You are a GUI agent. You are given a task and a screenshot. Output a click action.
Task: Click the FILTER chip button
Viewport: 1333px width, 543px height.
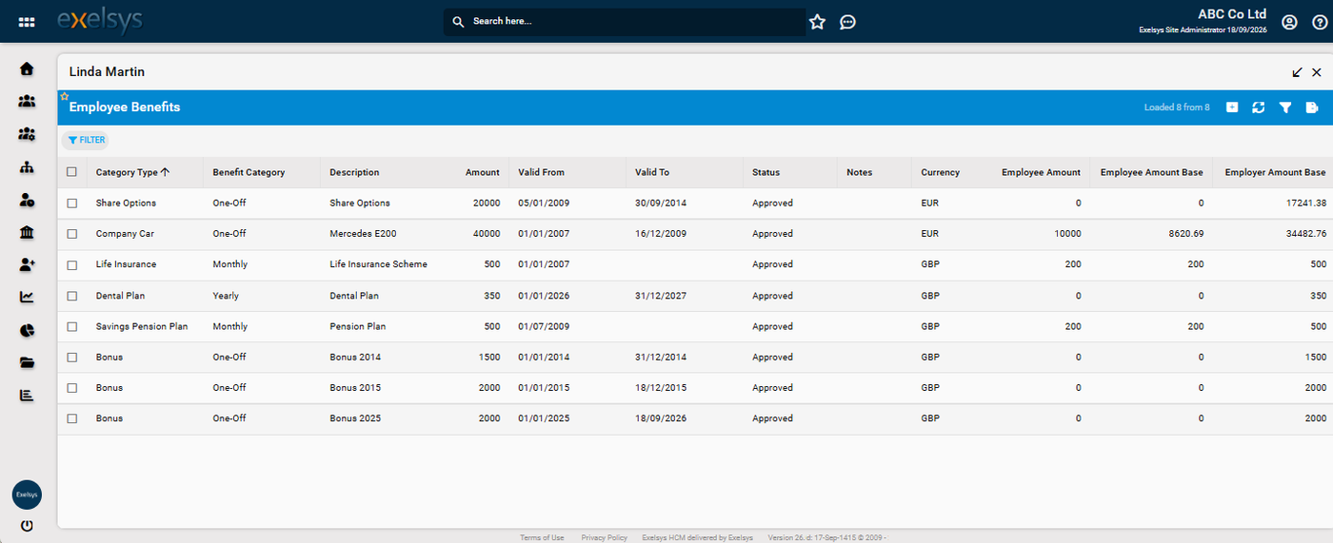point(86,140)
